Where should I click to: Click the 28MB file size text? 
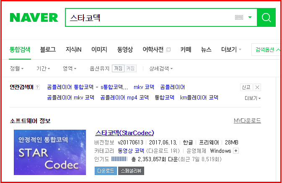point(232,142)
